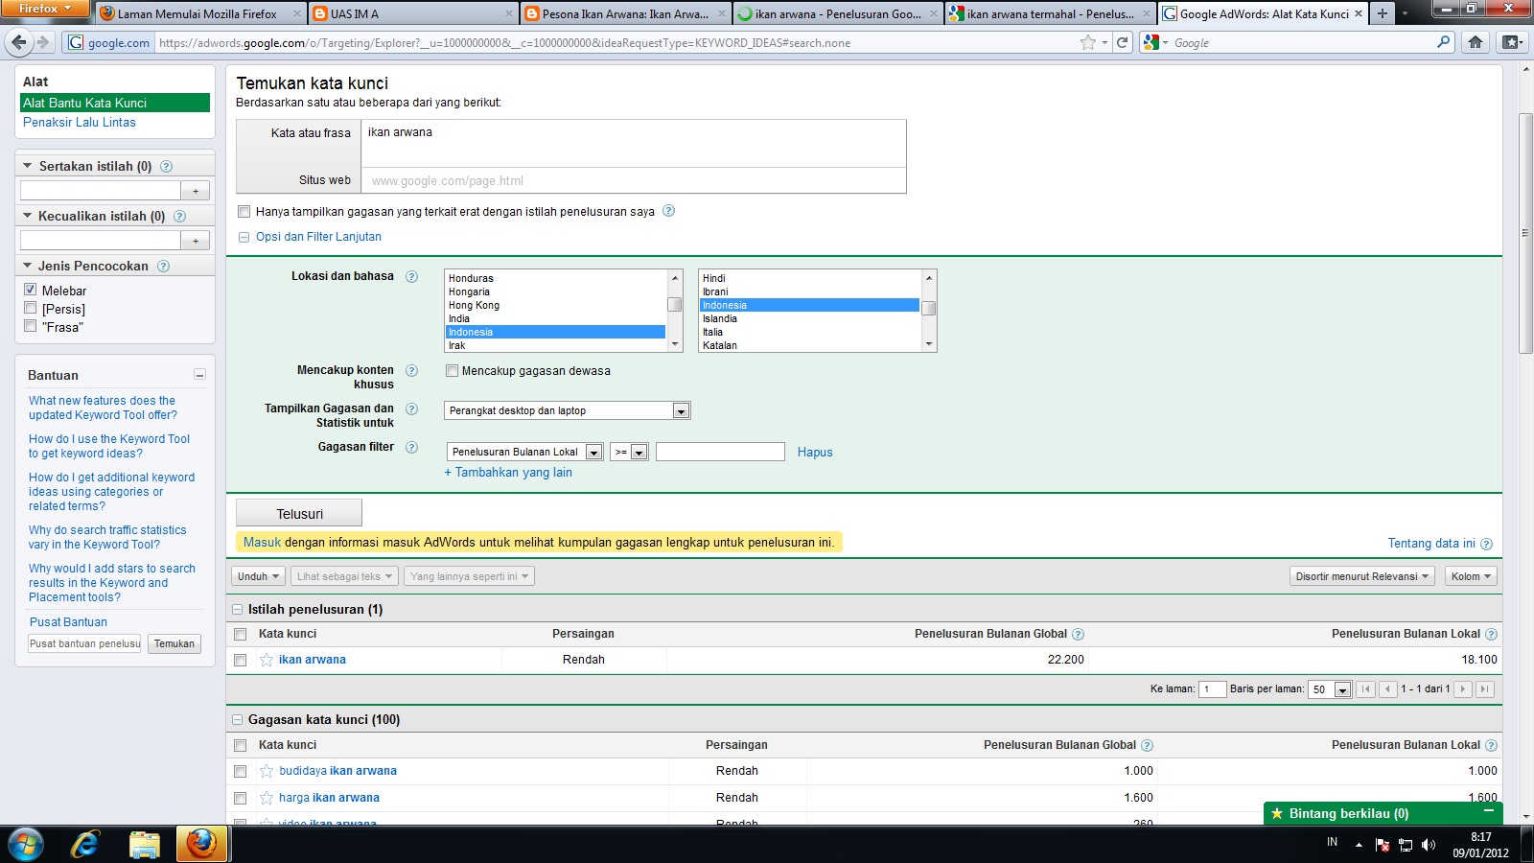Open the Firefox home page icon
The image size is (1534, 863).
tap(1476, 42)
